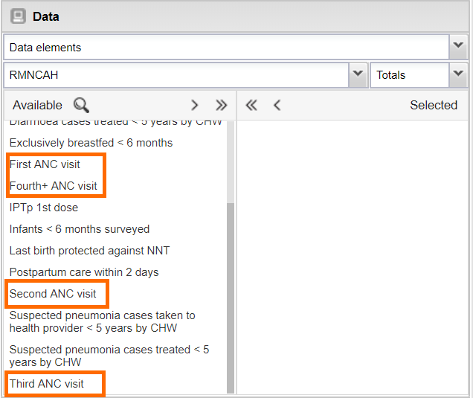This screenshot has width=473, height=398.
Task: Select Infants < 6 months surveyed
Action: 80,229
